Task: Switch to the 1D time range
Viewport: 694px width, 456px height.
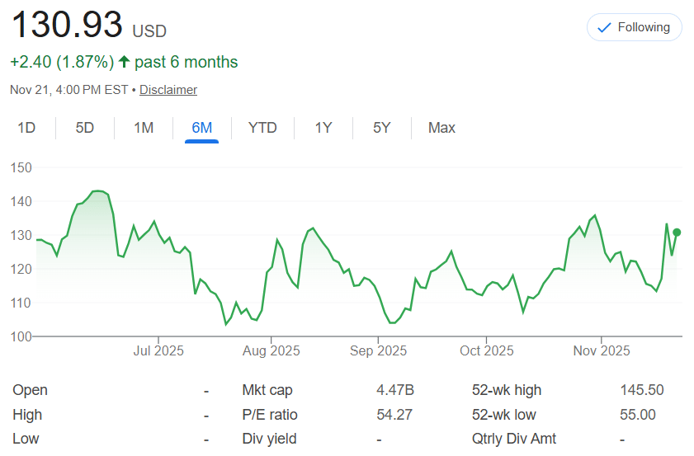Action: coord(27,128)
